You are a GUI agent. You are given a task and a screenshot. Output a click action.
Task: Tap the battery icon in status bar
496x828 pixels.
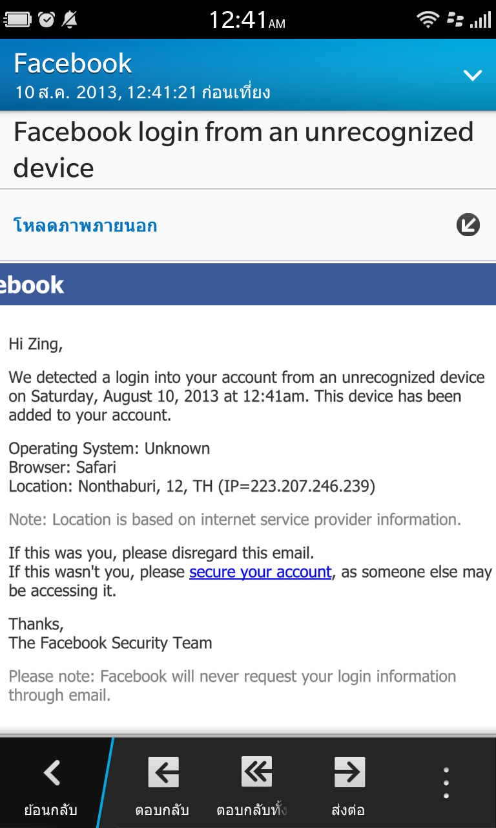click(x=17, y=19)
